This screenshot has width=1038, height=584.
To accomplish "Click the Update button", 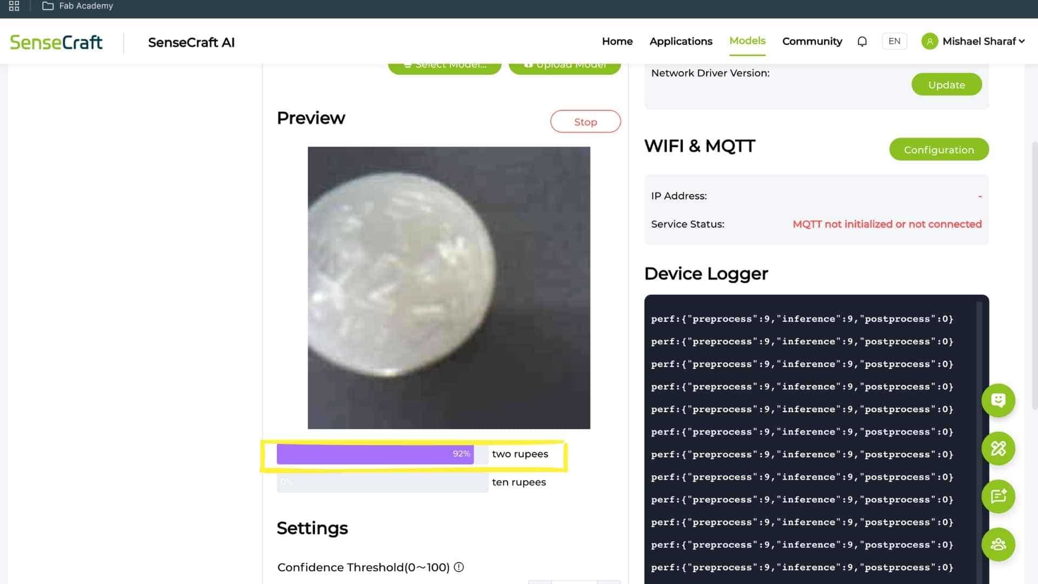I will click(946, 85).
